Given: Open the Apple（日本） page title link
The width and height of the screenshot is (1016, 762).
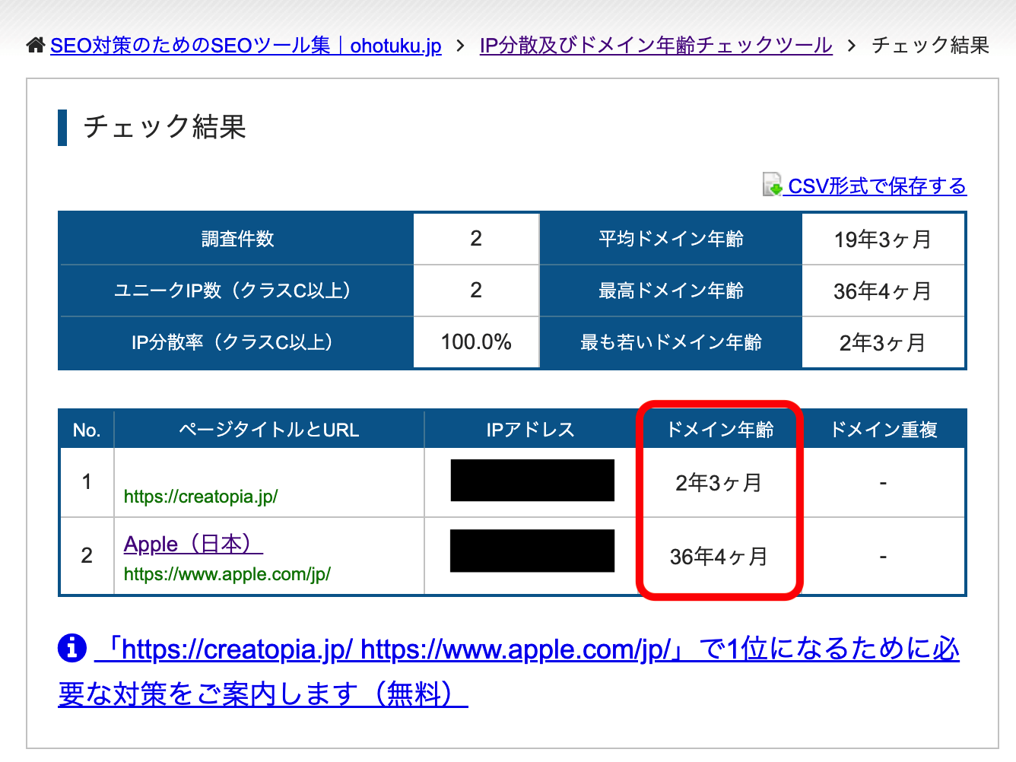Looking at the screenshot, I should (192, 543).
